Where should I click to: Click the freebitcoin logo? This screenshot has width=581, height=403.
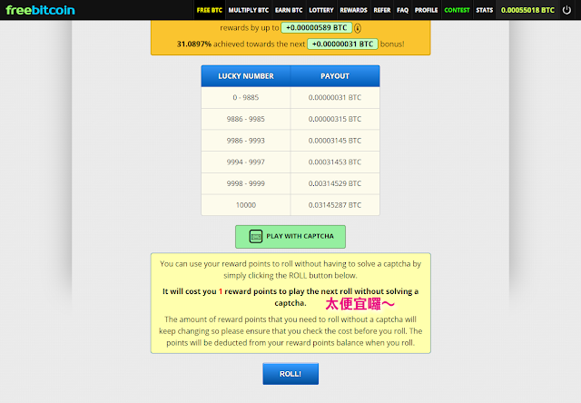tap(40, 10)
